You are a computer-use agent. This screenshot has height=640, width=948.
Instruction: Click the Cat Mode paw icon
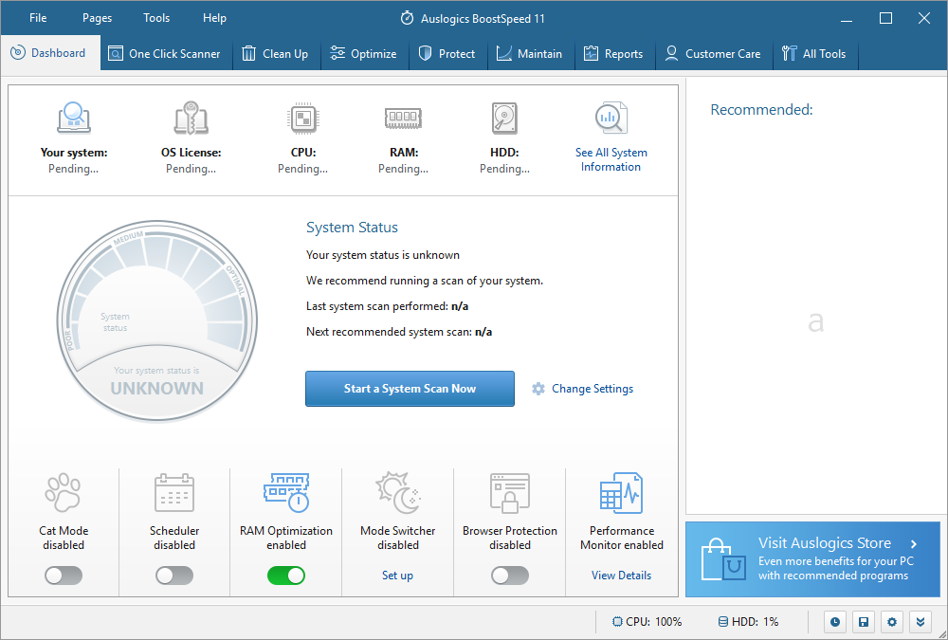[x=63, y=492]
